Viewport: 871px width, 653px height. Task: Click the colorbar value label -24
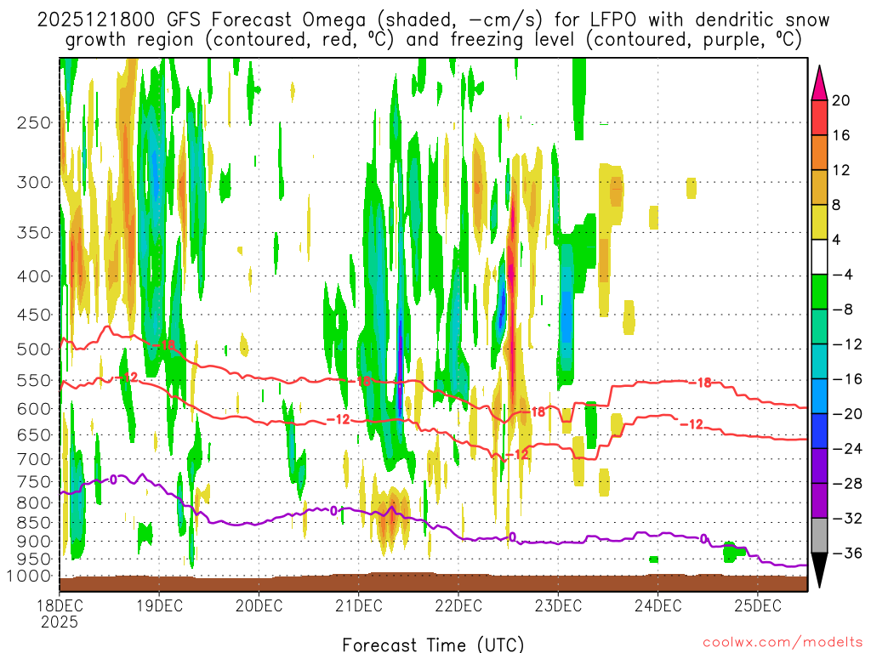(x=847, y=449)
